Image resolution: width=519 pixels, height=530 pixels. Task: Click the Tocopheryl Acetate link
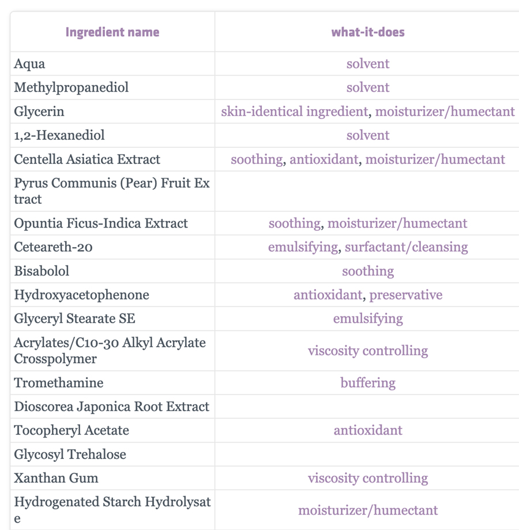(x=72, y=431)
